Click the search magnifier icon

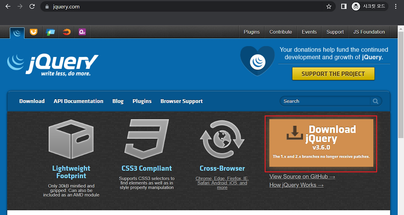(376, 101)
